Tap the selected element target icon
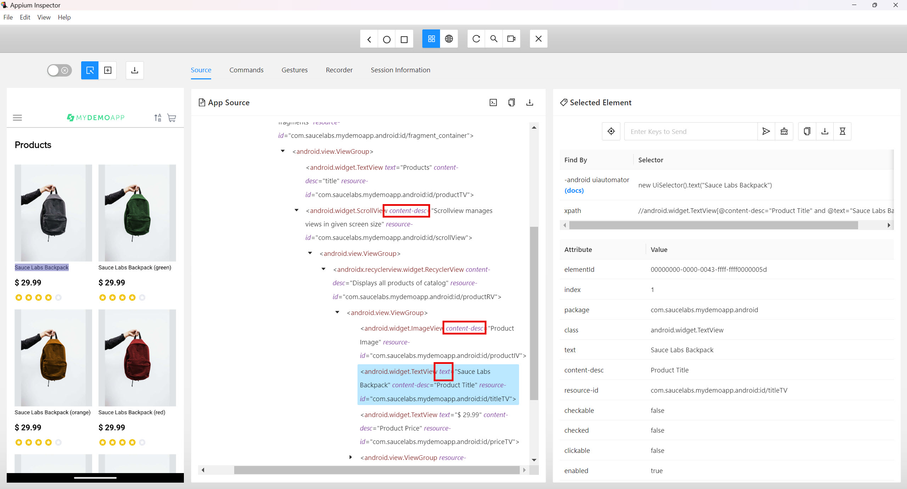The height and width of the screenshot is (489, 907). tap(611, 131)
